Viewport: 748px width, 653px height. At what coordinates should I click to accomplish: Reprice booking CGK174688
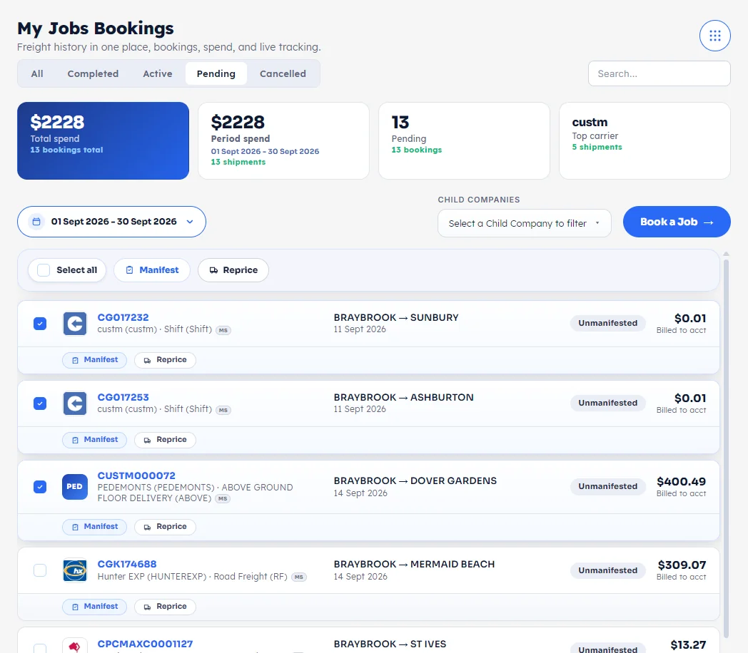coord(165,607)
